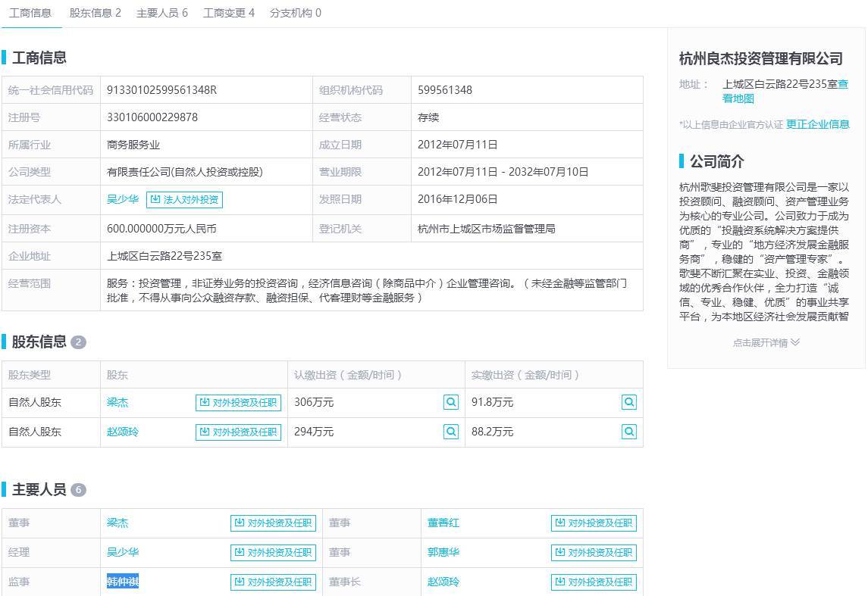Switch to 主要人员 tab
868x596 pixels.
(161, 13)
